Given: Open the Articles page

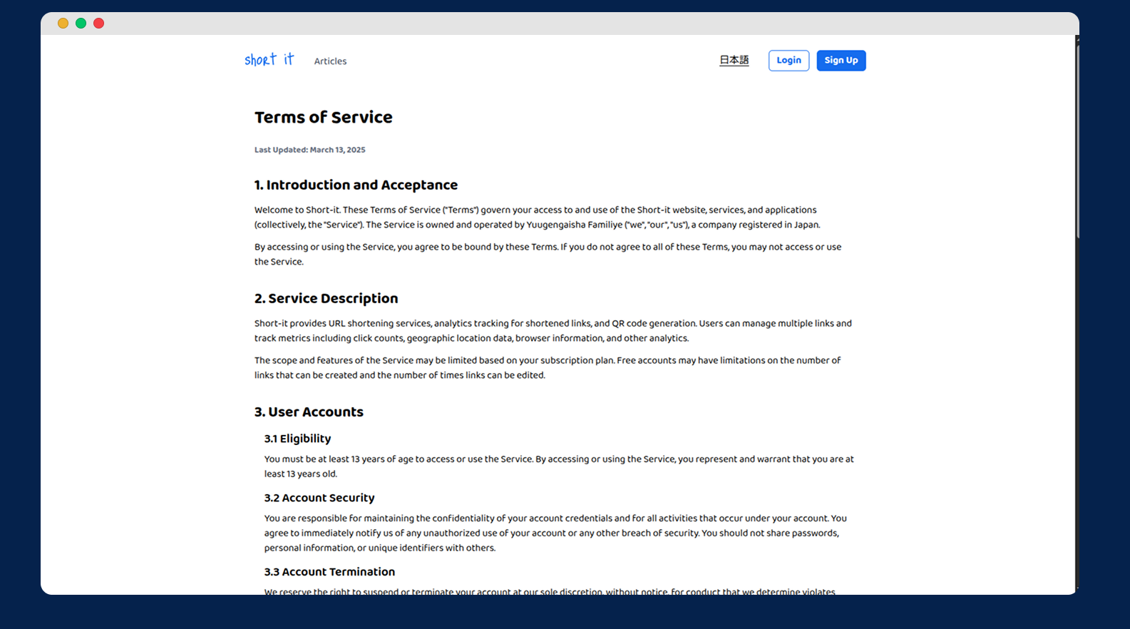Looking at the screenshot, I should [330, 61].
